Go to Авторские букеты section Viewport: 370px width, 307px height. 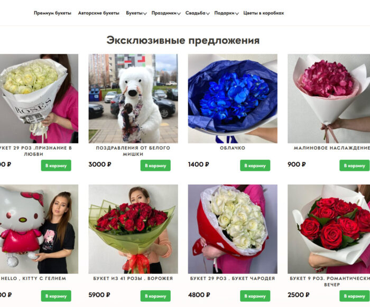tap(99, 13)
